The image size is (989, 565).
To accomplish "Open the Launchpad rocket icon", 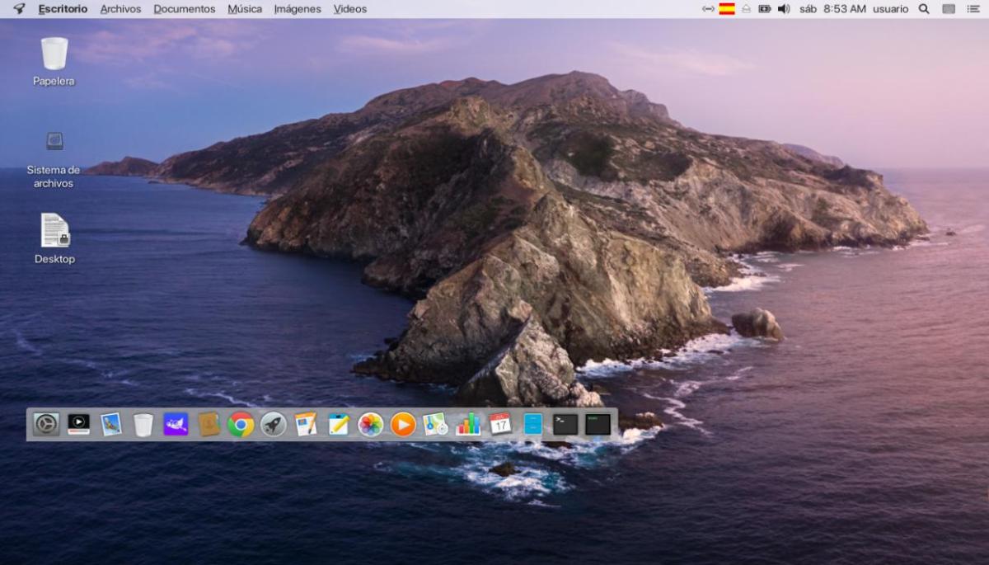I will [274, 425].
